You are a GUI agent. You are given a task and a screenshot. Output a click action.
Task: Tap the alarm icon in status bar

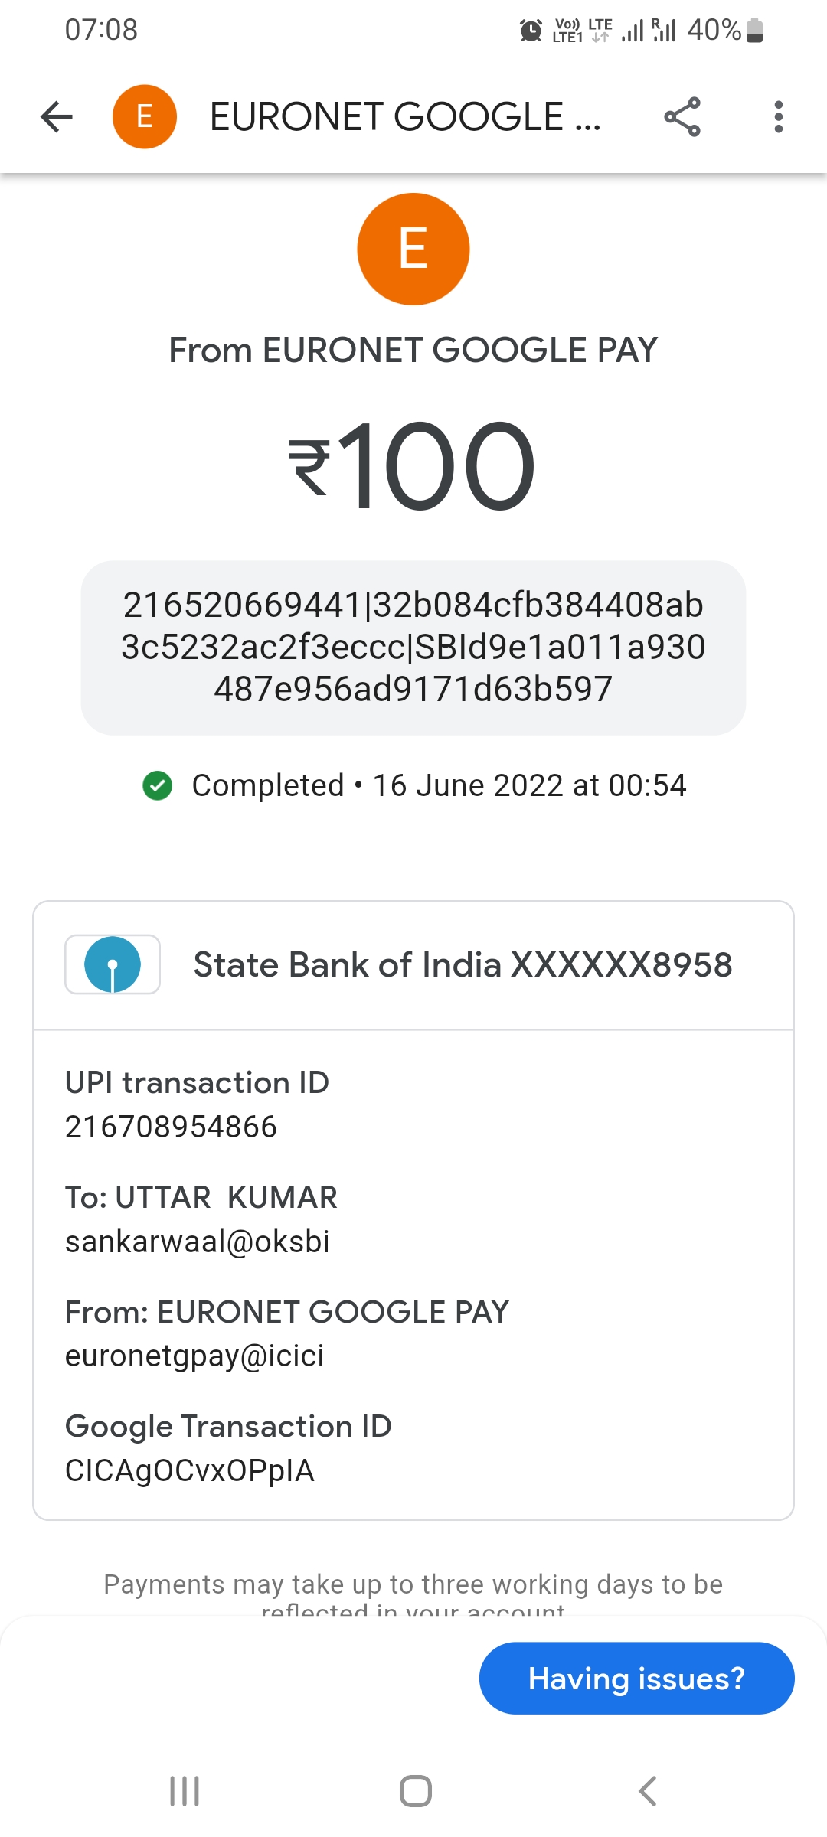[x=531, y=31]
